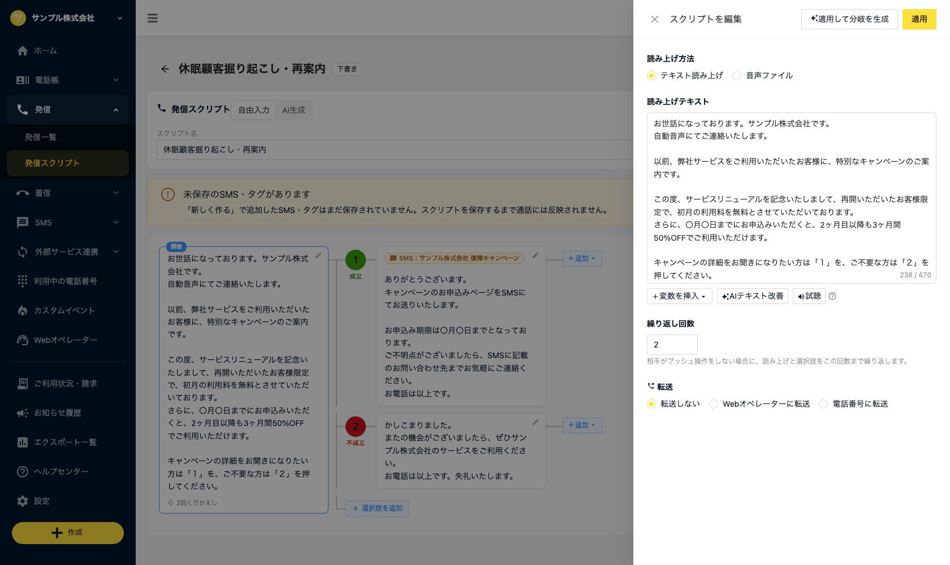Click the 外部サービス連携 sync icon

coord(23,252)
